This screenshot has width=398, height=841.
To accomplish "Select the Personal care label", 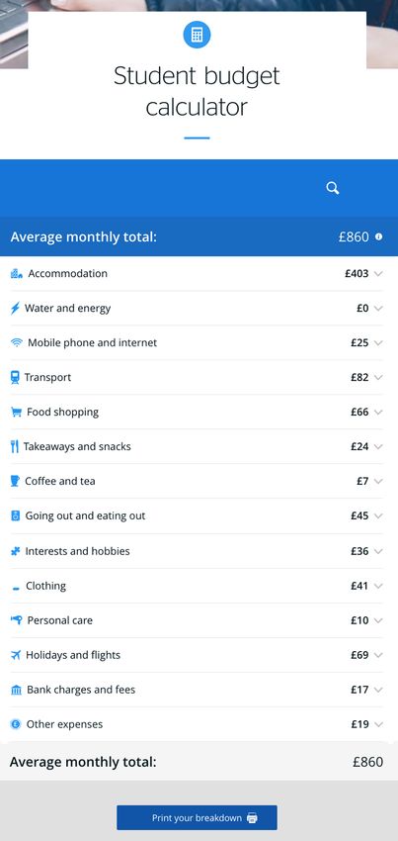I will click(60, 620).
